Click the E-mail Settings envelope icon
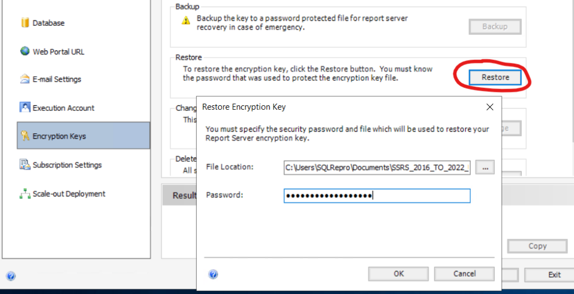574x294 pixels. (x=25, y=79)
